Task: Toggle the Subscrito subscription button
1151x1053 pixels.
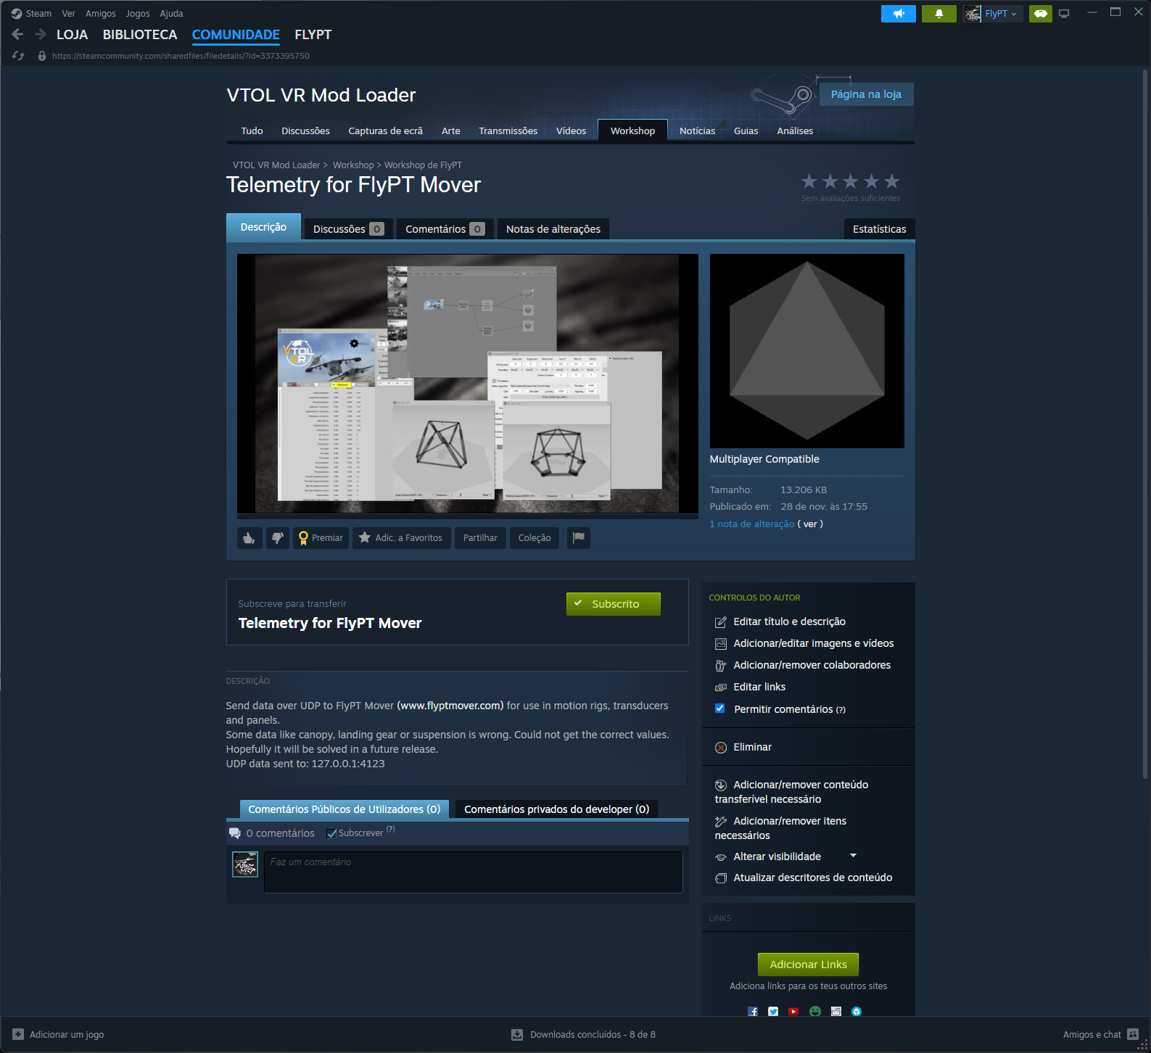Action: [x=613, y=604]
